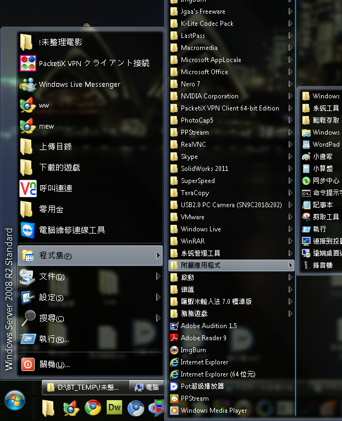Click LastPass program folder

(231, 35)
